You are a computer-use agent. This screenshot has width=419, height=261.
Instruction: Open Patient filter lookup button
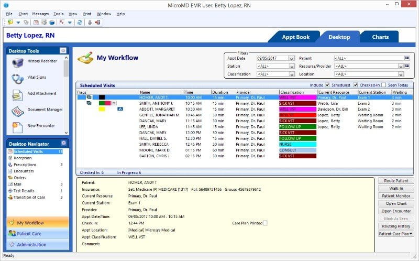coord(407,58)
